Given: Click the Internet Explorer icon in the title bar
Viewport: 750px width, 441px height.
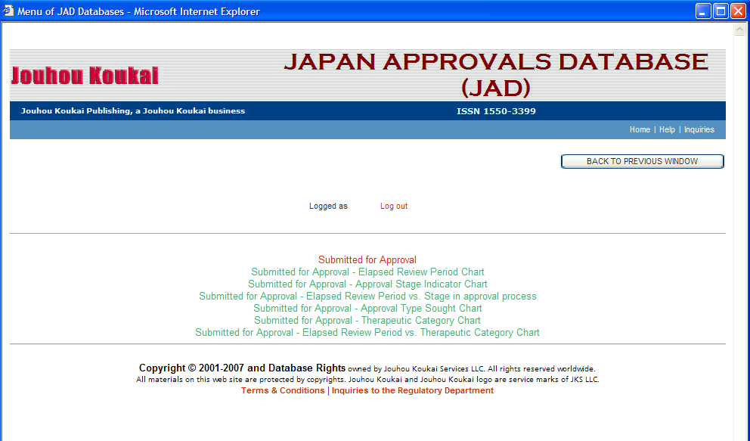Looking at the screenshot, I should coord(8,11).
